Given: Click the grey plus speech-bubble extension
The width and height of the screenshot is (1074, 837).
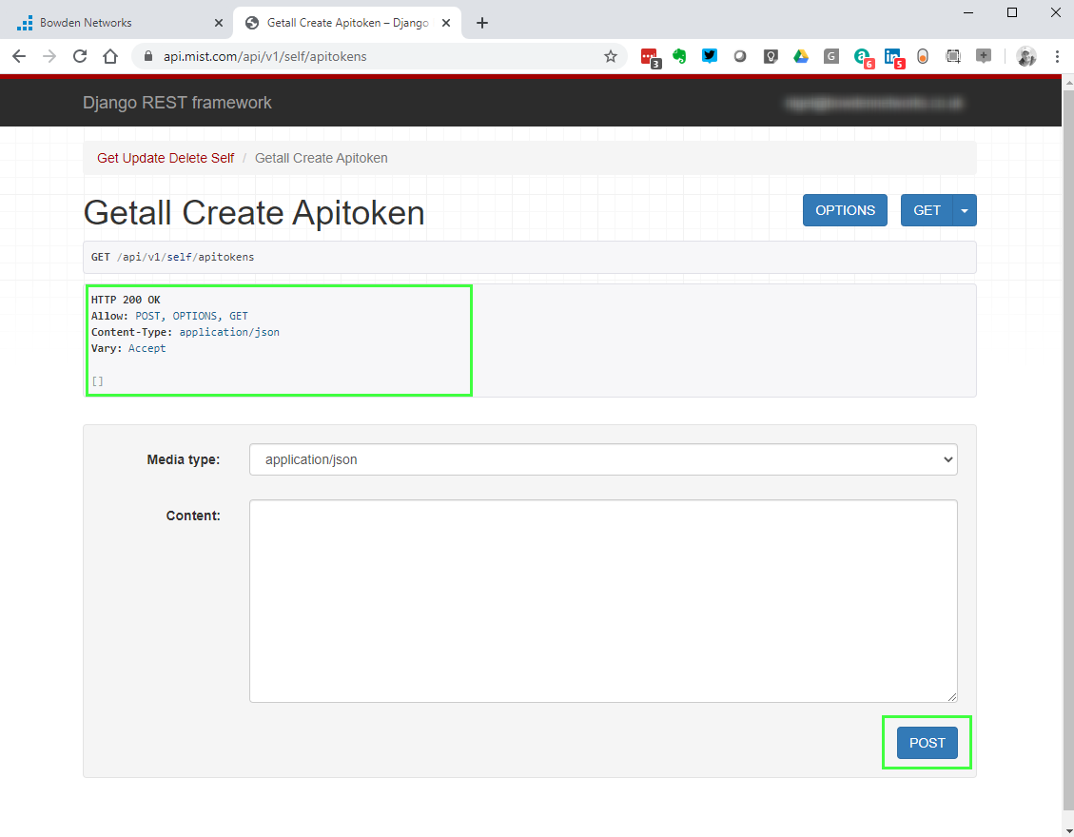Looking at the screenshot, I should click(x=984, y=56).
